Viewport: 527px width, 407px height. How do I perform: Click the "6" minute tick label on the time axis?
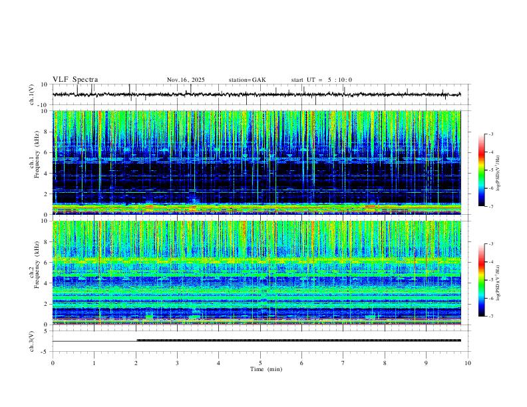coord(301,363)
